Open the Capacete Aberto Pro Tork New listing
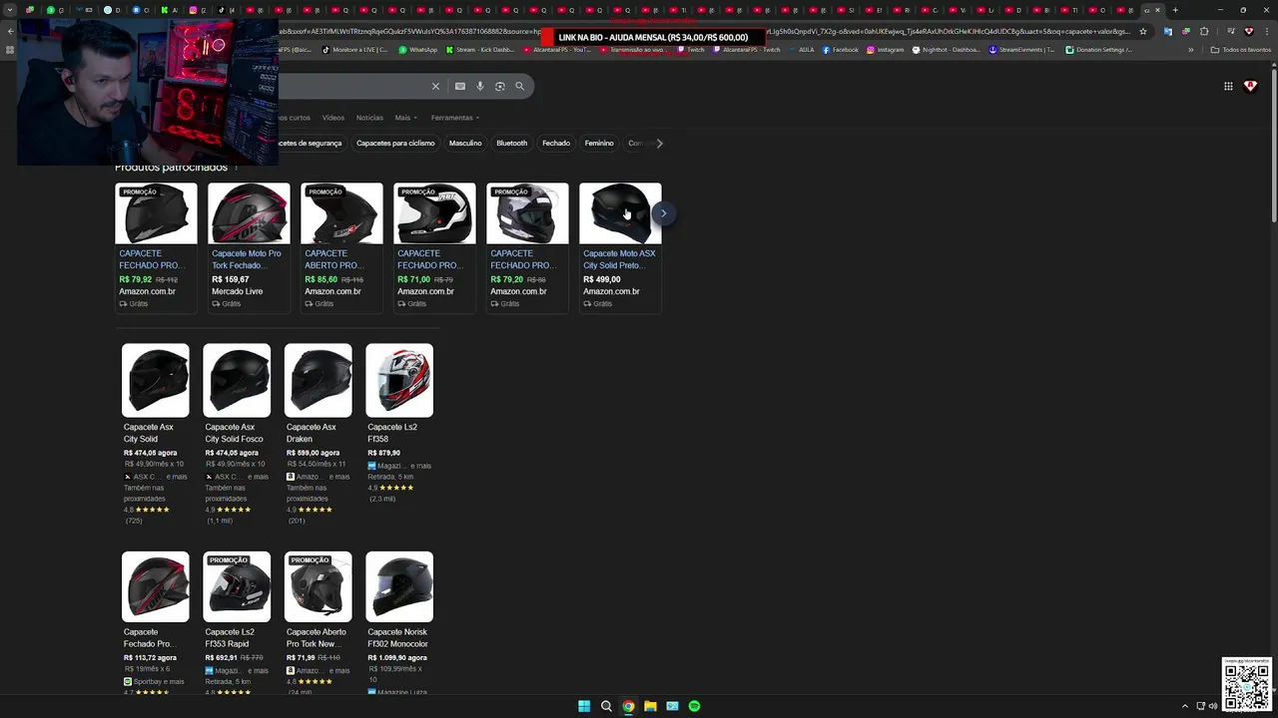This screenshot has width=1278, height=718. pyautogui.click(x=319, y=623)
